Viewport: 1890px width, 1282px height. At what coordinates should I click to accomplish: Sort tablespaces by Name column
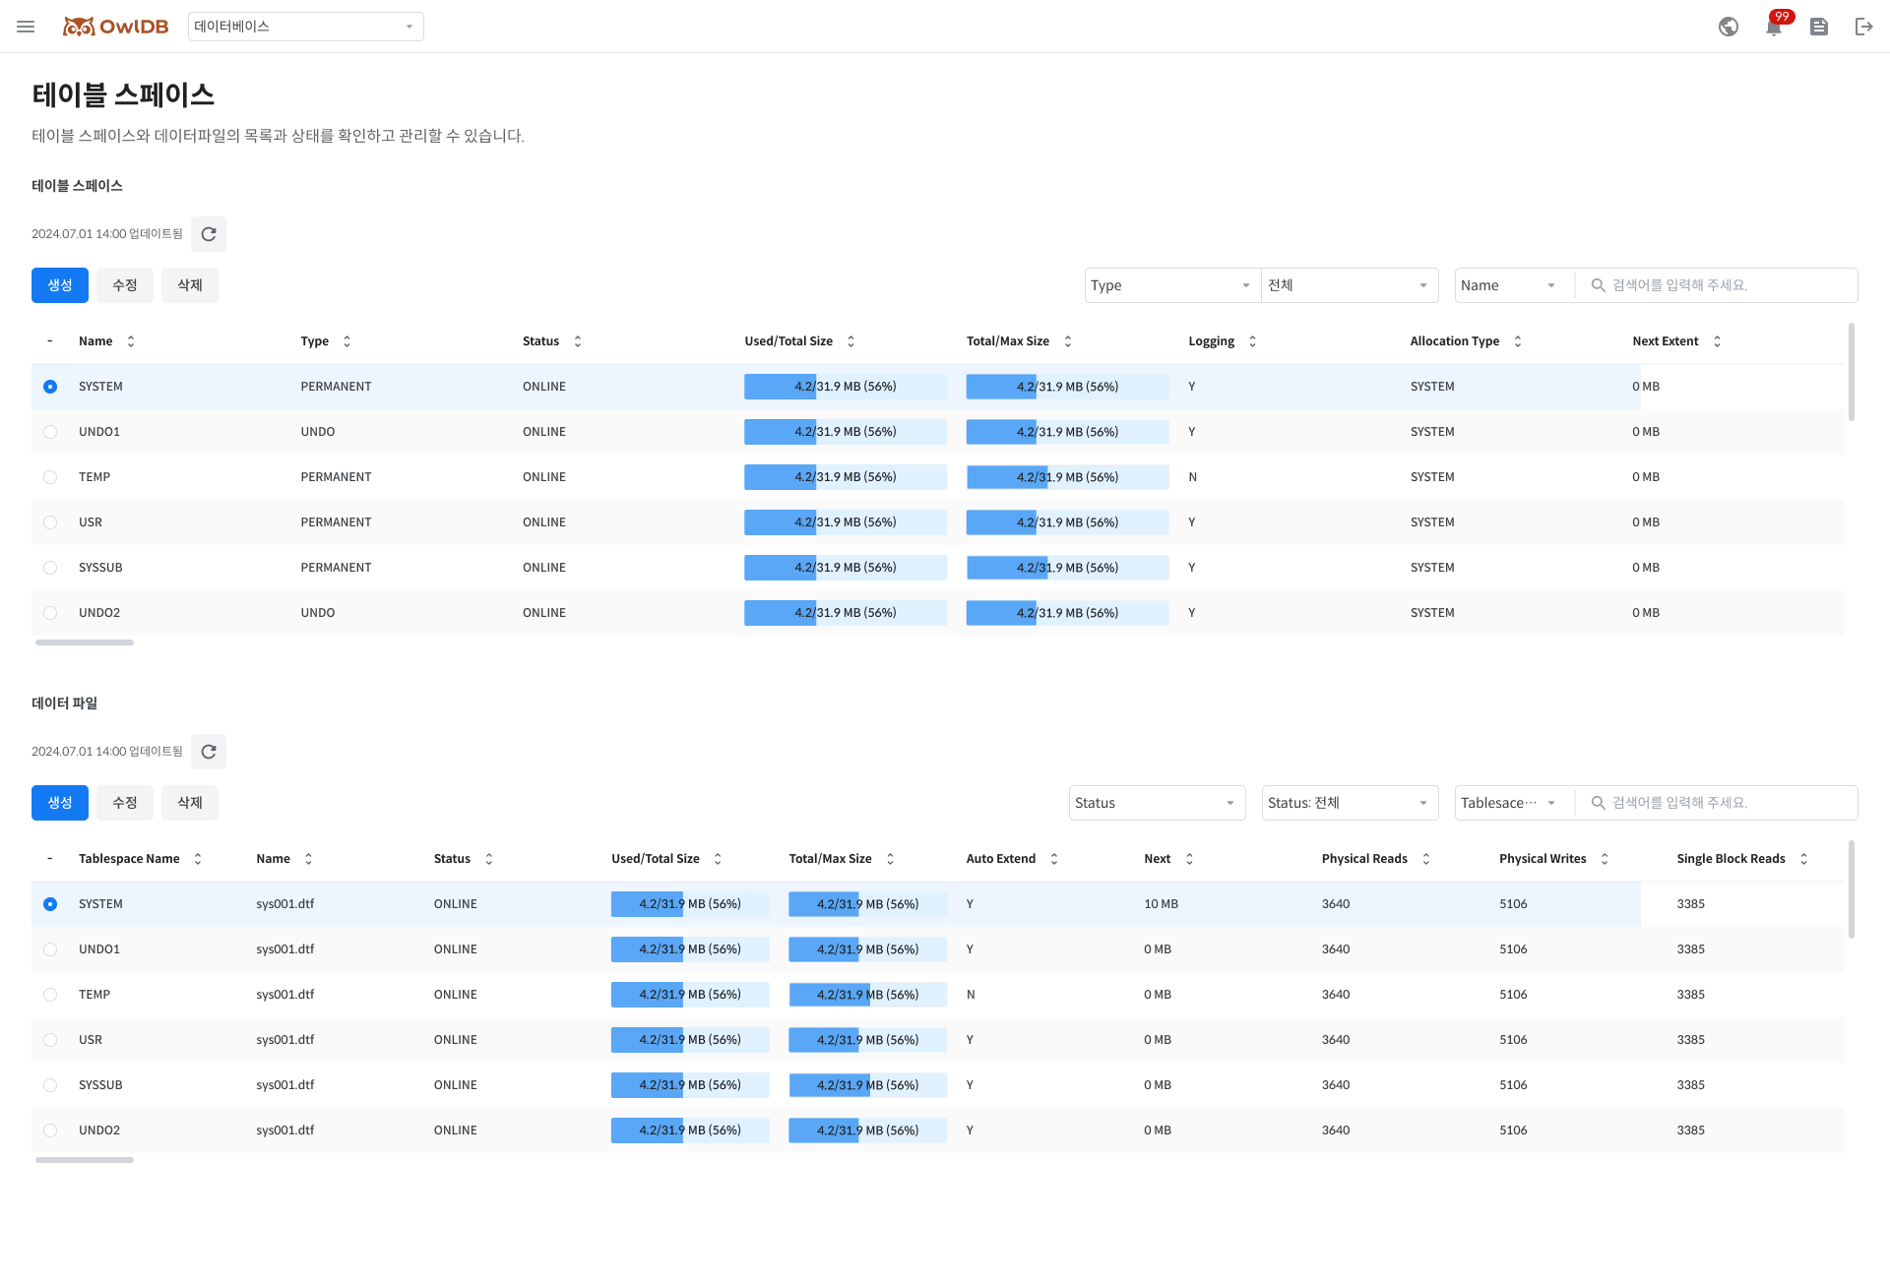[131, 341]
